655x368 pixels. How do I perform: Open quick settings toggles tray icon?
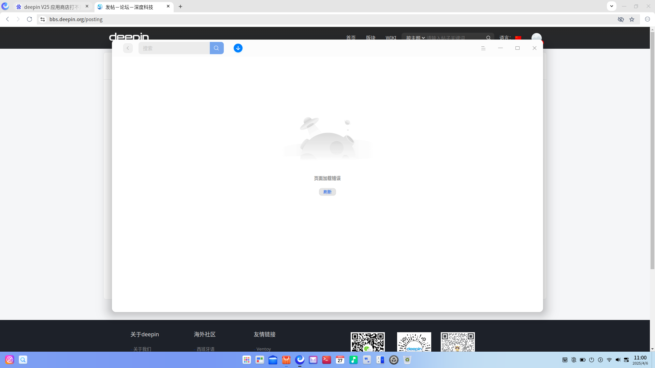point(626,360)
